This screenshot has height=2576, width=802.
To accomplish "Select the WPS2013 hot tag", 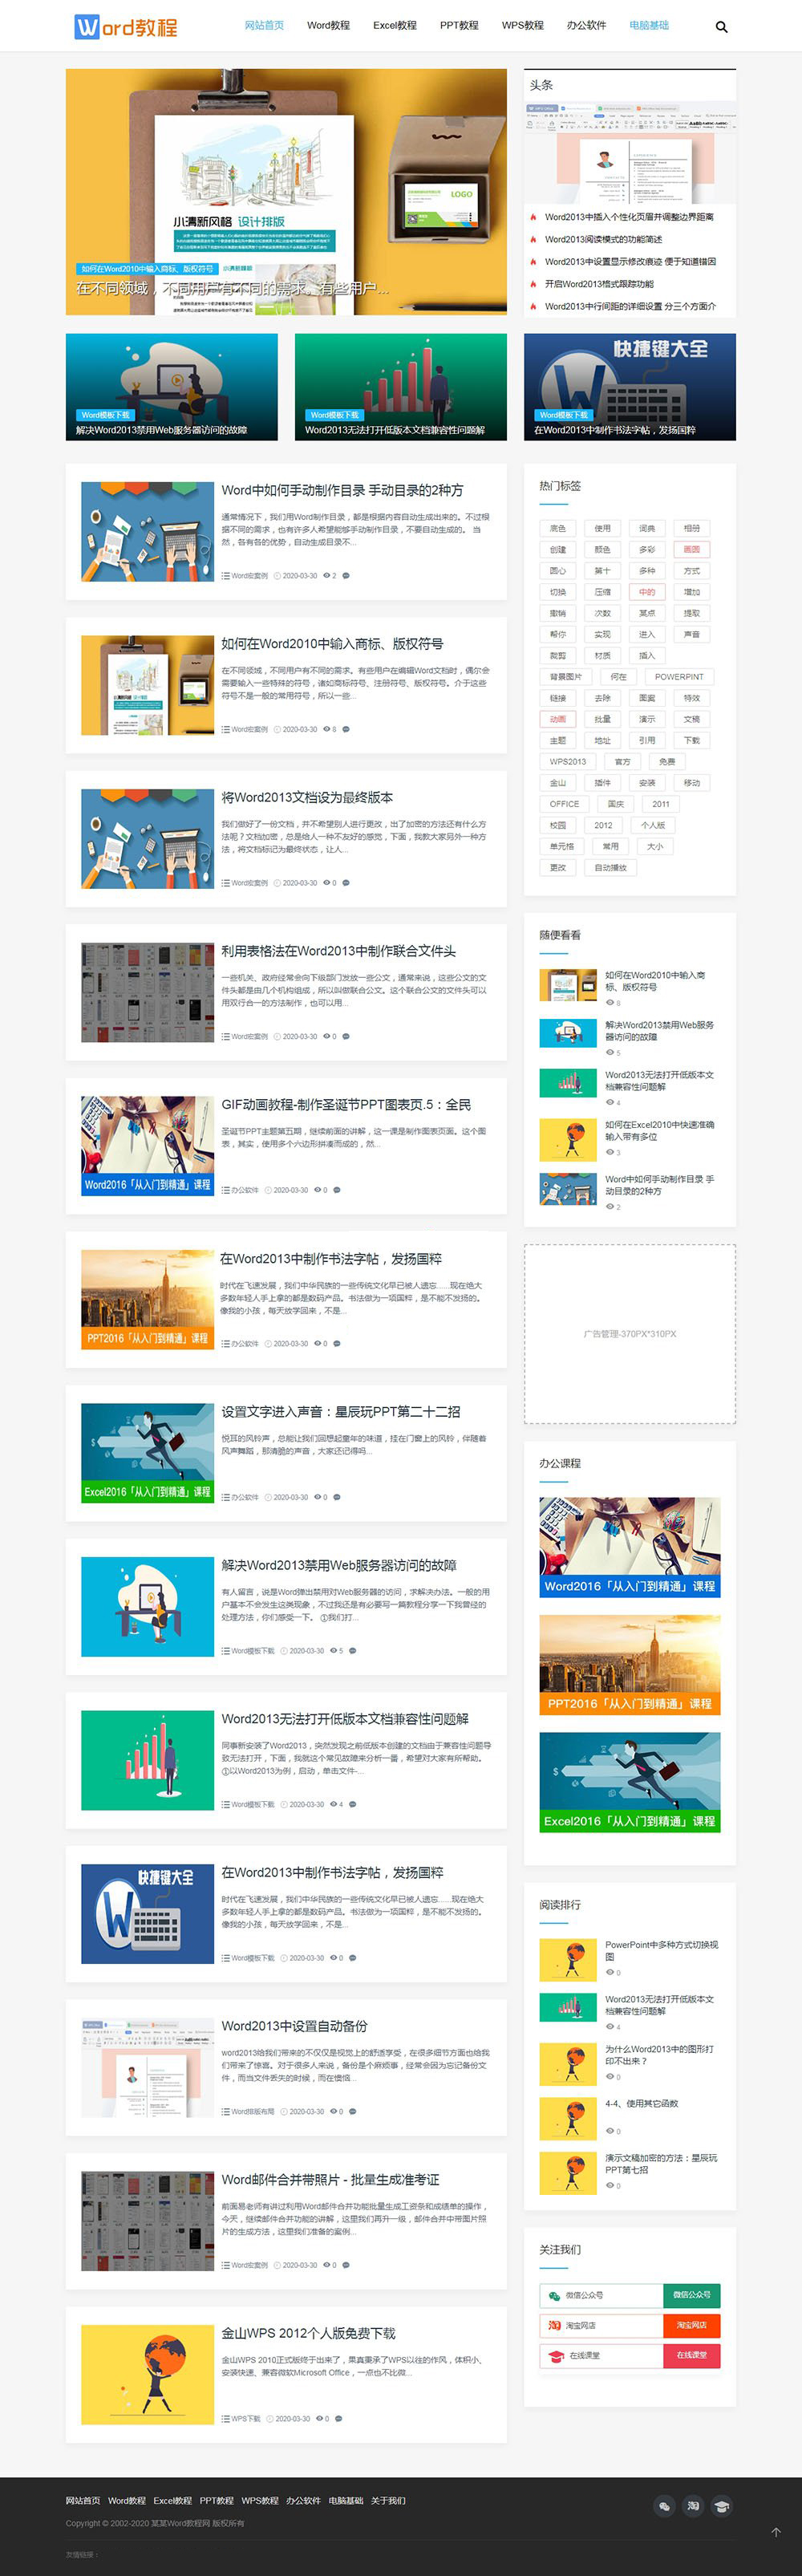I will [x=568, y=761].
